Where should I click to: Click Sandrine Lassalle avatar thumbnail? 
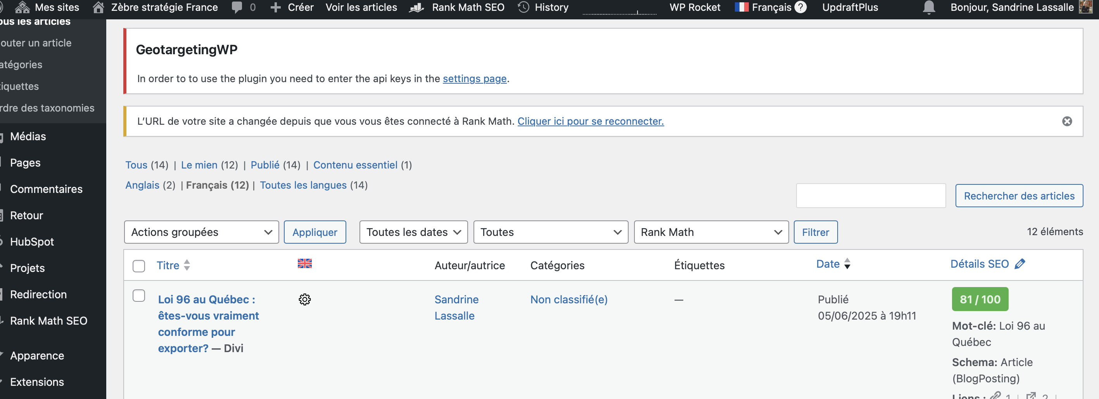1085,7
